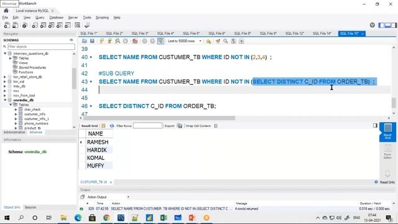The image size is (398, 224).
Task: Expand the may_db schema
Action: 5,86
